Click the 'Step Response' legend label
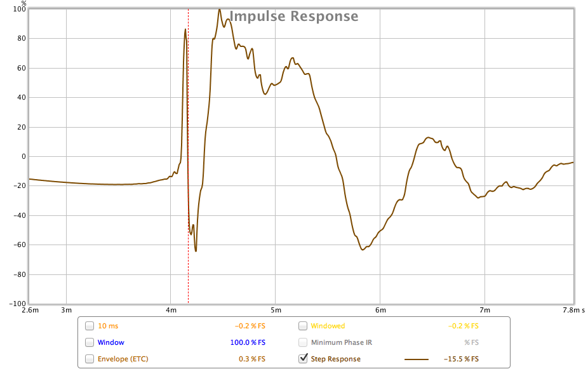Image resolution: width=588 pixels, height=369 pixels. click(336, 359)
